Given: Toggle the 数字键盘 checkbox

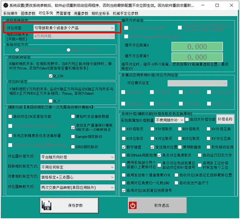Looking at the screenshot, I should (x=124, y=147).
